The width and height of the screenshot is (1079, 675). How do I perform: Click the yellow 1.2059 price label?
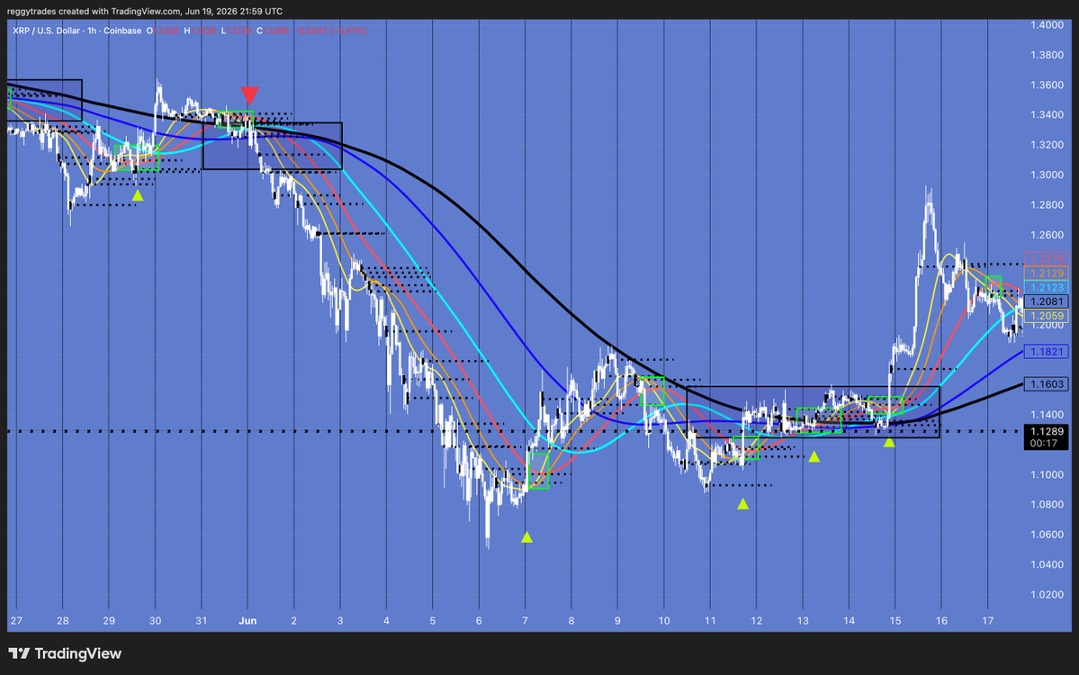pyautogui.click(x=1046, y=316)
